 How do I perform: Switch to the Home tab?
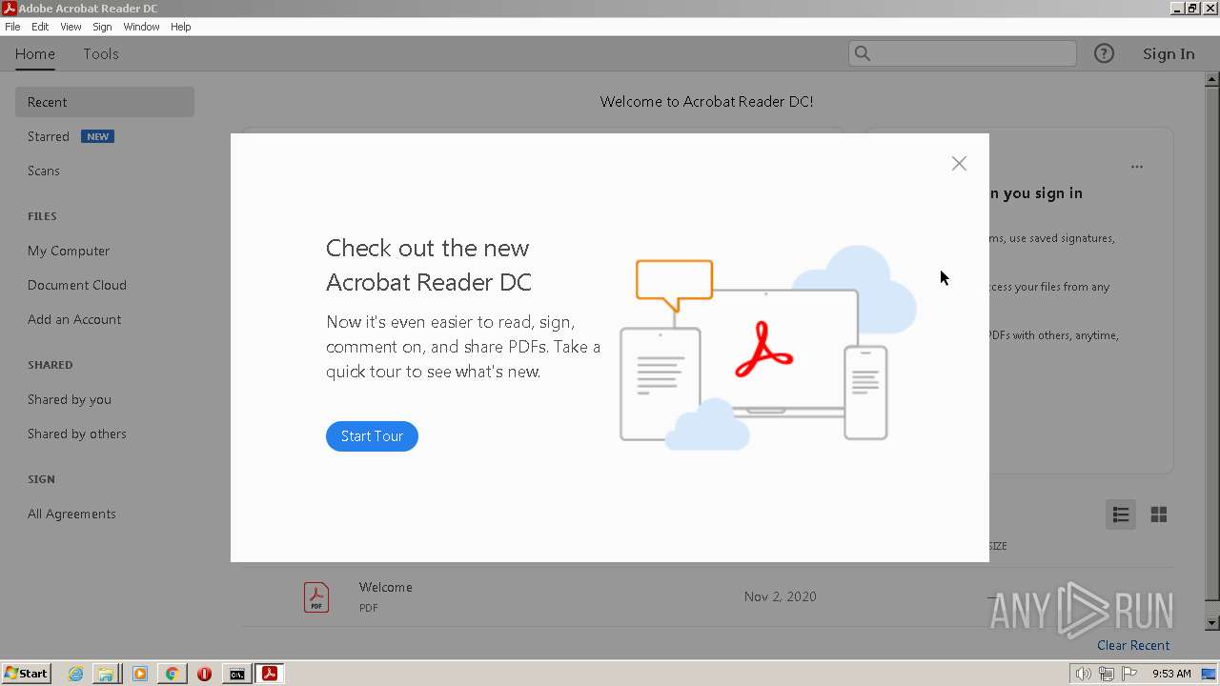tap(35, 54)
